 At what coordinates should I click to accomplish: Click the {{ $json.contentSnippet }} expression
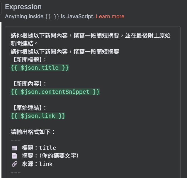click(x=55, y=92)
